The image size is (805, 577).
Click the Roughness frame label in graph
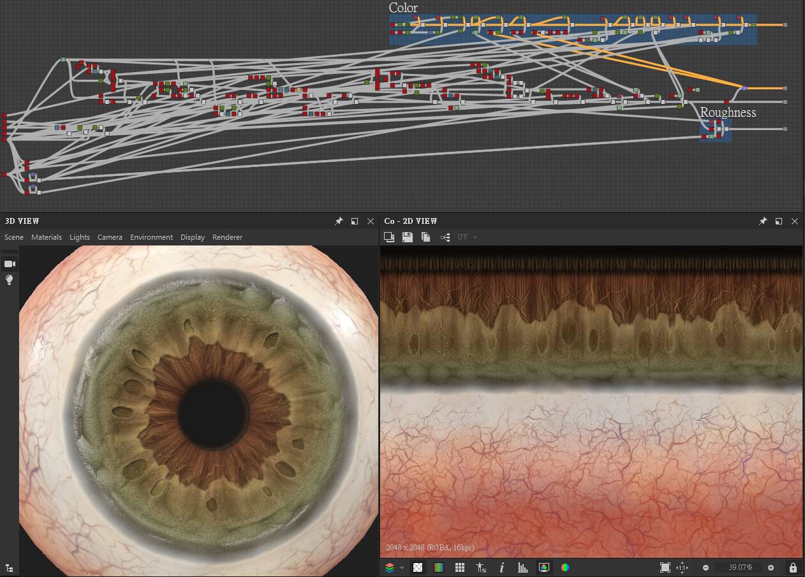click(728, 112)
